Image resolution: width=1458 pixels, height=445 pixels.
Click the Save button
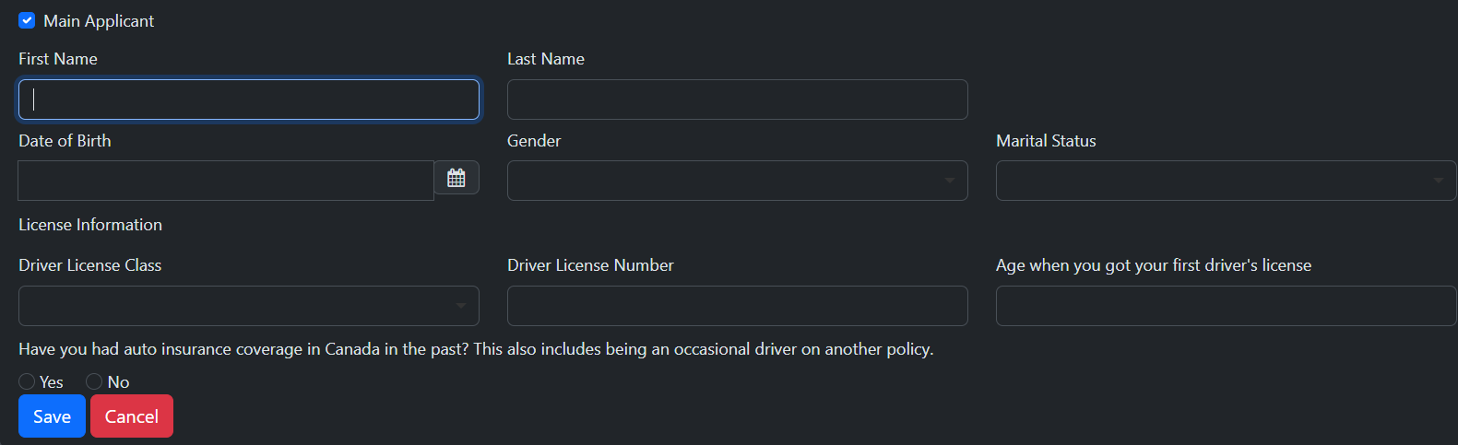click(52, 416)
